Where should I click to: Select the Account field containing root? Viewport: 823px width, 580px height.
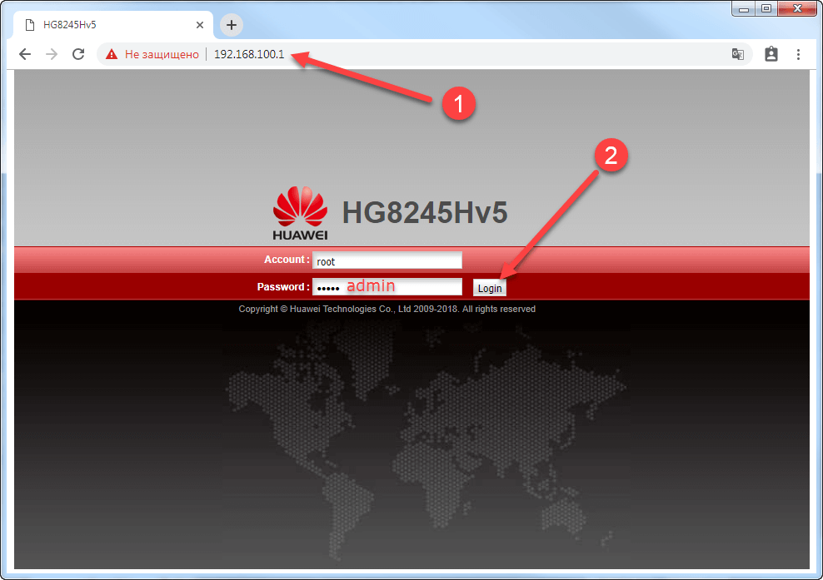click(387, 260)
